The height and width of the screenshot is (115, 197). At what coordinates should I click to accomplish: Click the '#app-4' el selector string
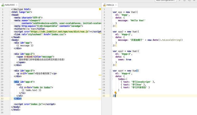[x=126, y=74]
